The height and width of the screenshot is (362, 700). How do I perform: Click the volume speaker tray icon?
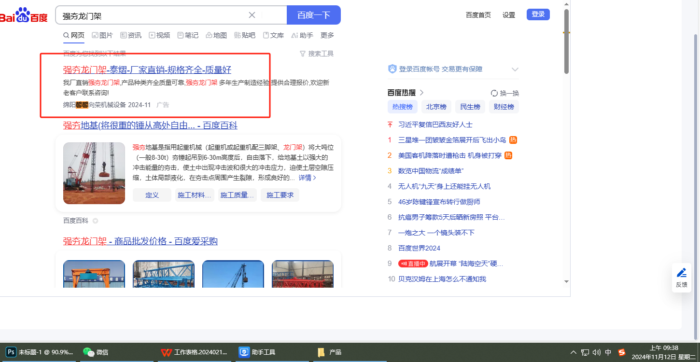(x=596, y=352)
